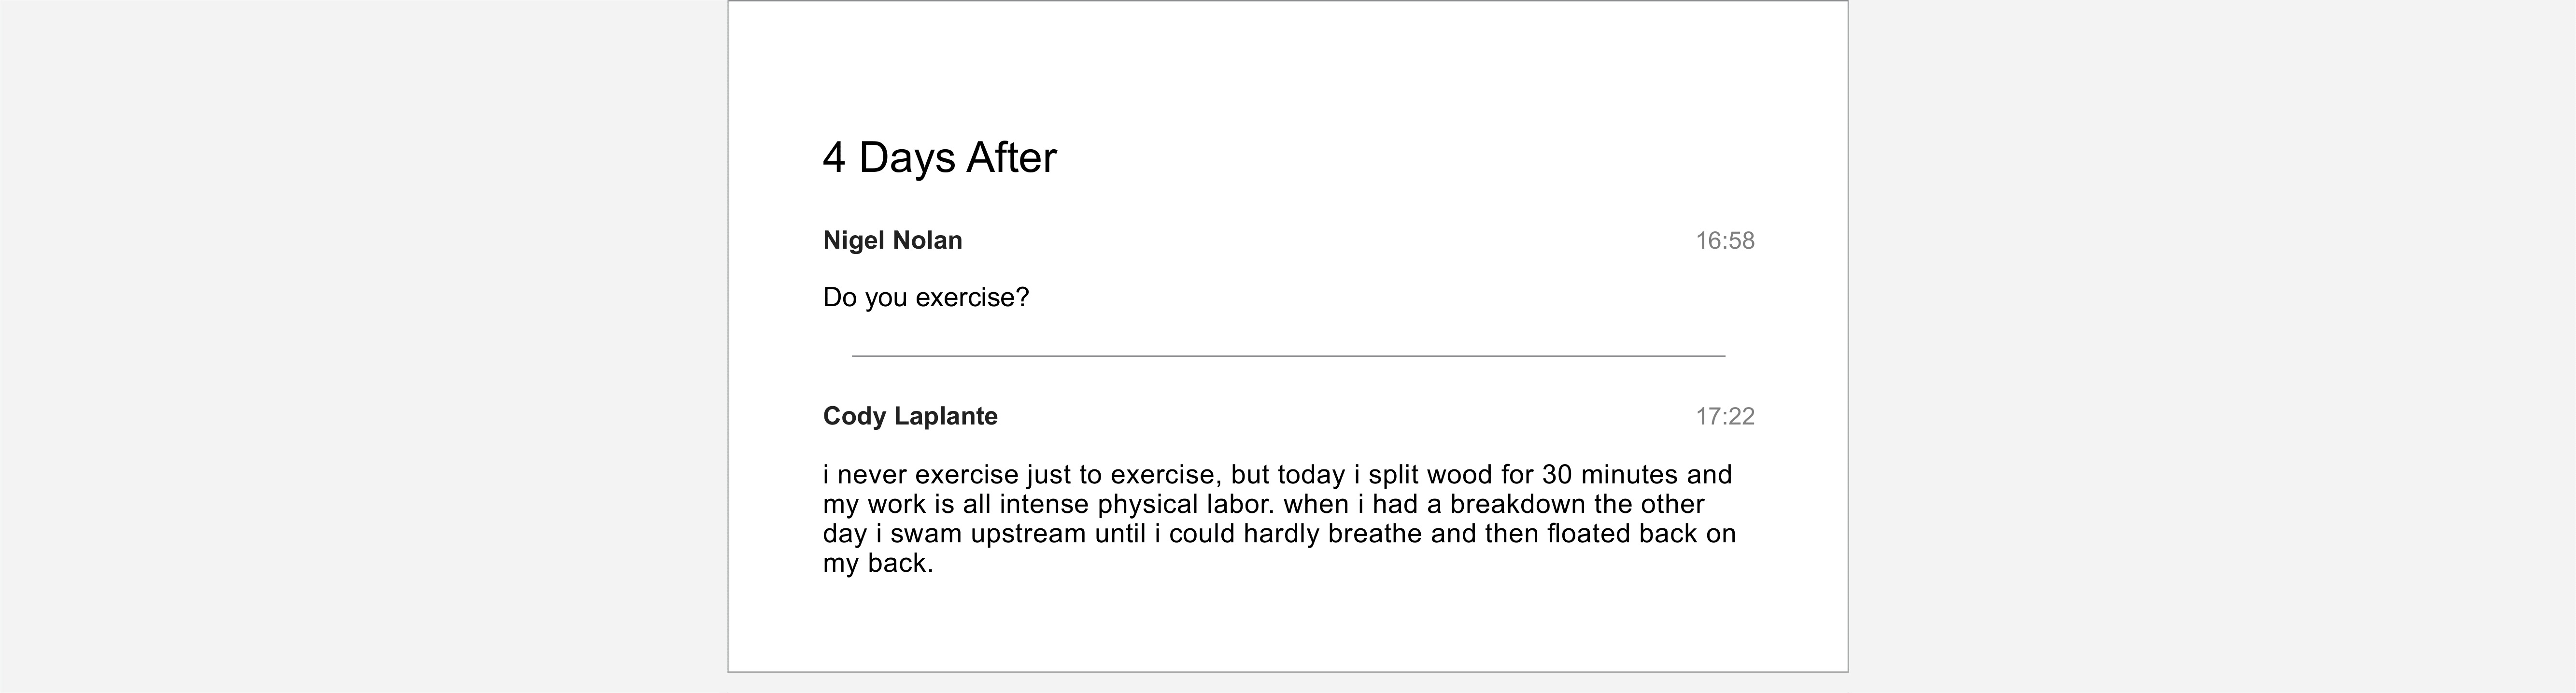
Task: Click the message "Do you exercise?"
Action: [x=925, y=298]
